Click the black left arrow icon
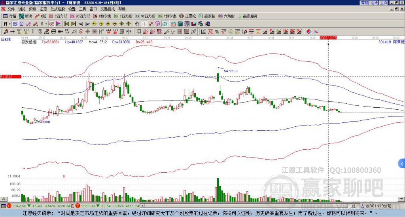The height and width of the screenshot is (217, 405). 81,24
